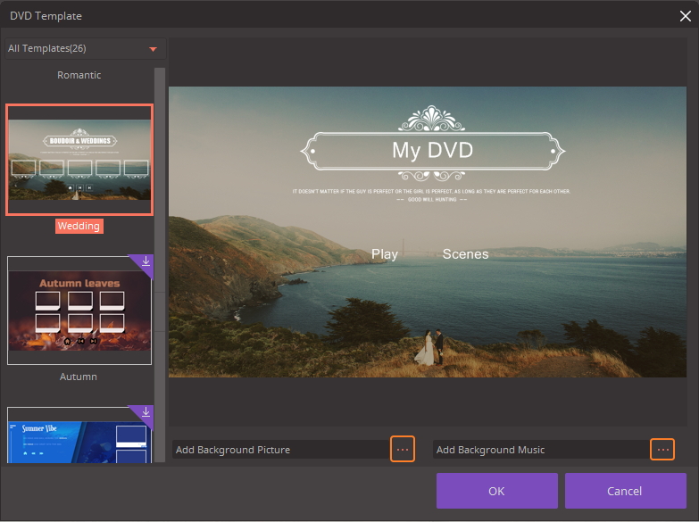Select the Summer Vibe template thumbnail
The height and width of the screenshot is (522, 699).
coord(79,435)
